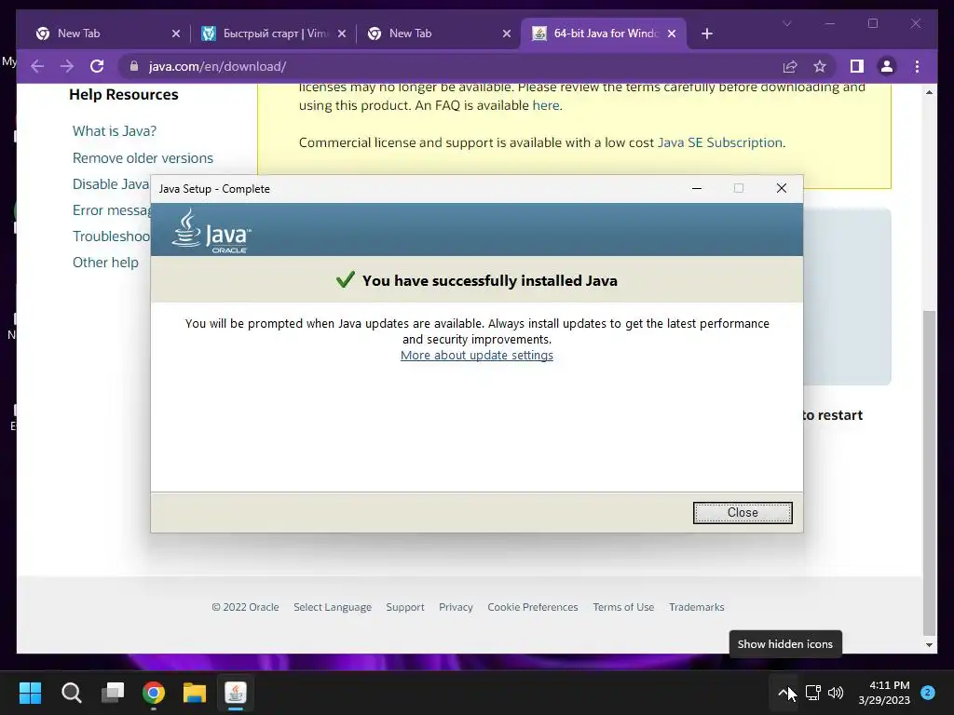Open Windows Start menu
Viewport: 954px width, 715px height.
30,693
